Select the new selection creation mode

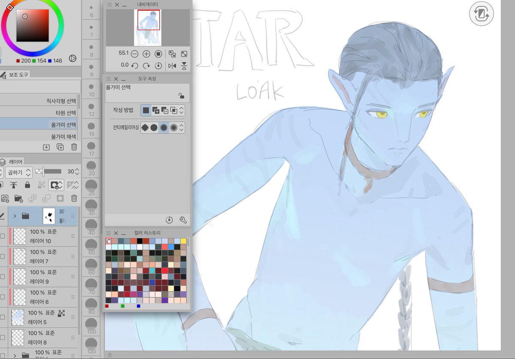point(146,110)
